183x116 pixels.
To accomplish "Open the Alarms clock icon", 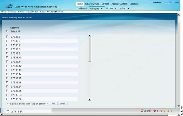I will tap(142, 111).
